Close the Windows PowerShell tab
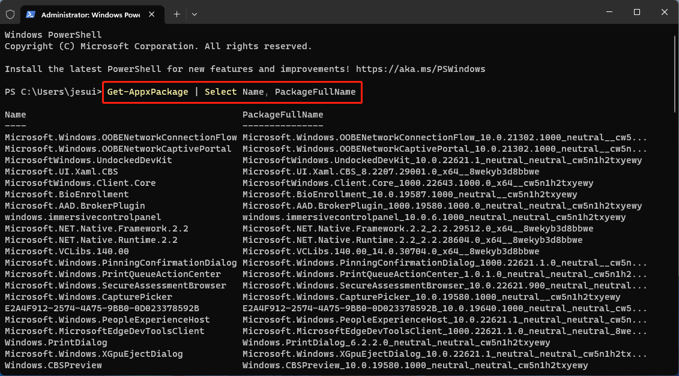The width and height of the screenshot is (679, 376). (151, 14)
